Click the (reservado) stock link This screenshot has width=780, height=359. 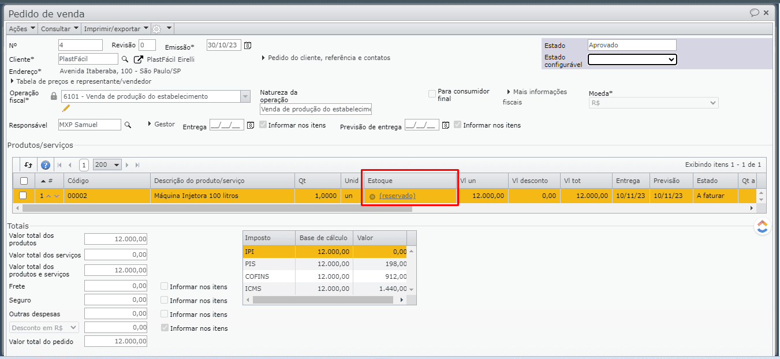[397, 196]
